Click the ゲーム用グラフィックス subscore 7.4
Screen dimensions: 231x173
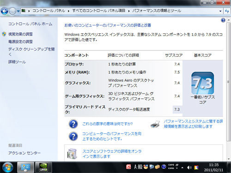point(177,96)
